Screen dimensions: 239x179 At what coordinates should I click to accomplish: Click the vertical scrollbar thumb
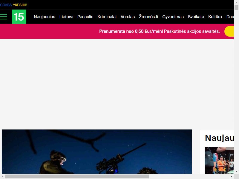pos(236,8)
